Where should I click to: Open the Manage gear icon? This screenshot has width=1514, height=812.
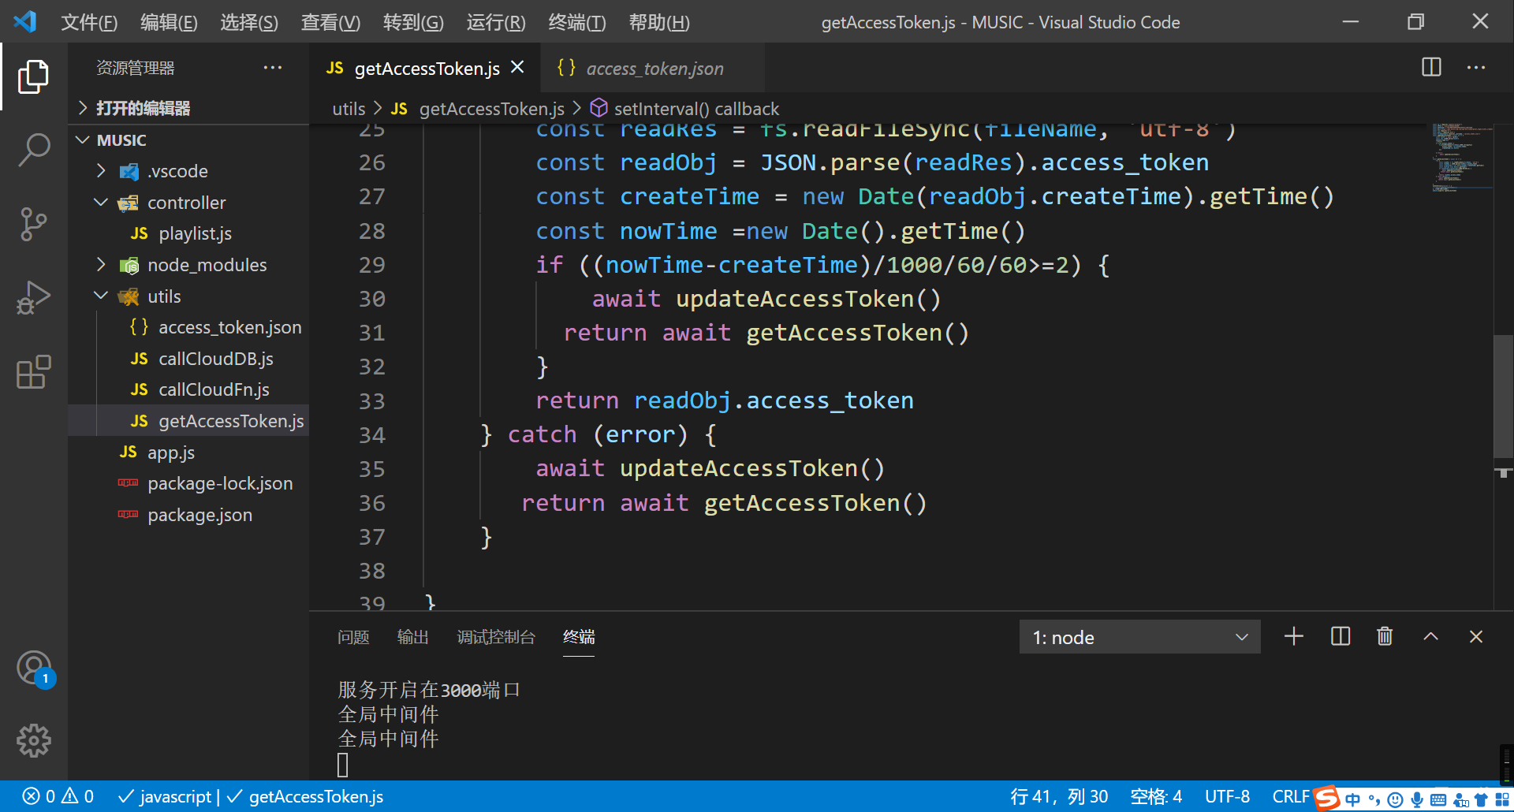pos(33,741)
